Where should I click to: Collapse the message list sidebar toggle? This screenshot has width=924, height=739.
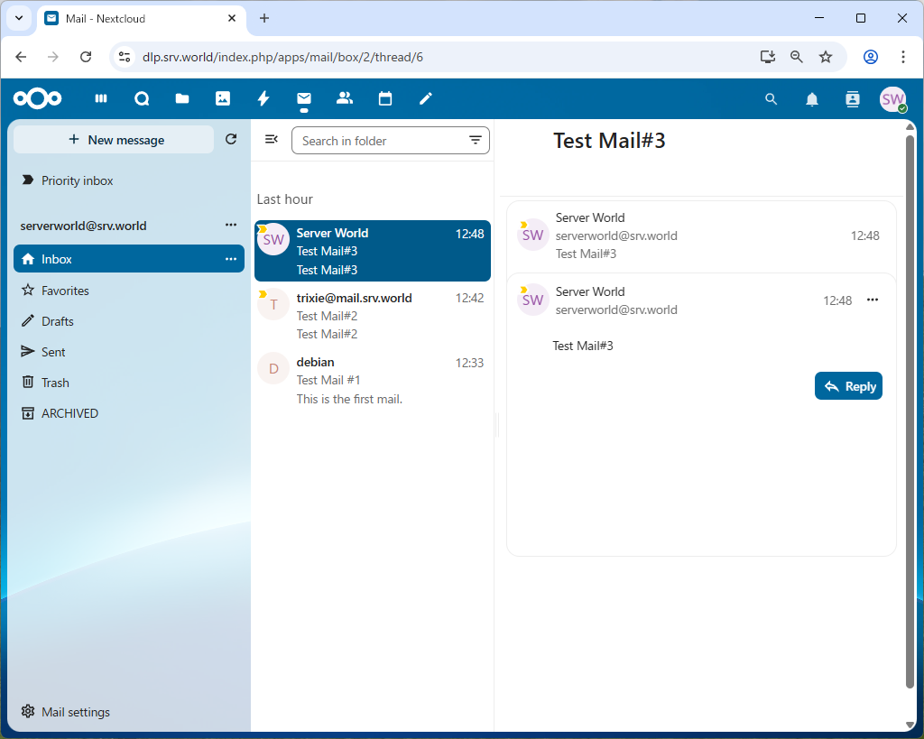coord(271,140)
